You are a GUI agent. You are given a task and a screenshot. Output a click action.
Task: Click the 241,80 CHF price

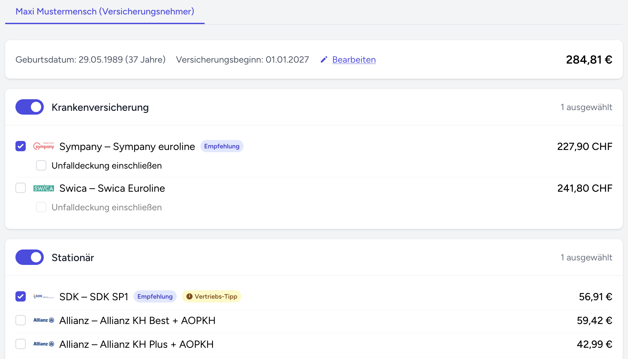[x=585, y=188]
